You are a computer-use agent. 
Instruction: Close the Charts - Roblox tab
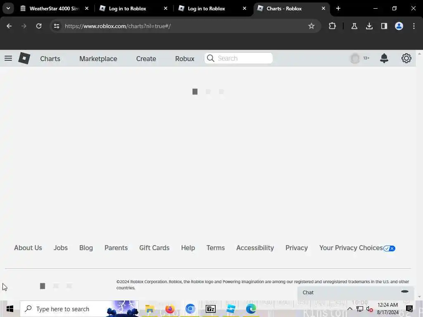(x=323, y=8)
